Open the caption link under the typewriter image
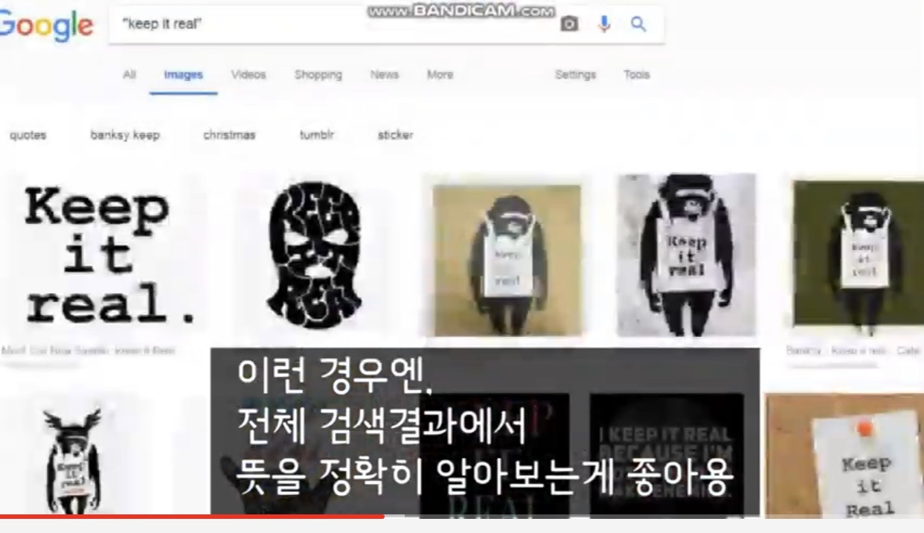The width and height of the screenshot is (924, 533). [x=88, y=350]
